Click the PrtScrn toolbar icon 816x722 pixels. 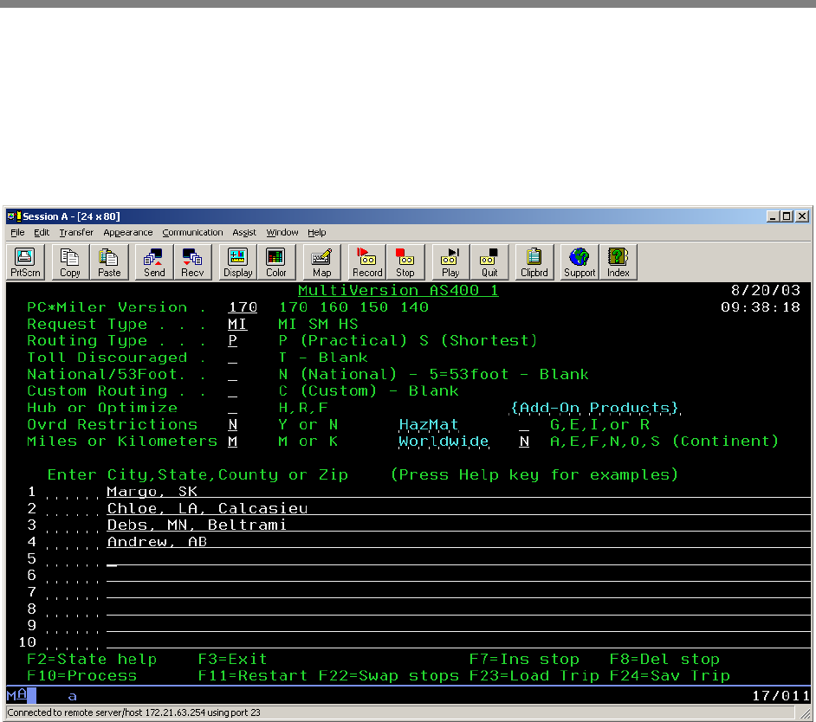point(25,262)
